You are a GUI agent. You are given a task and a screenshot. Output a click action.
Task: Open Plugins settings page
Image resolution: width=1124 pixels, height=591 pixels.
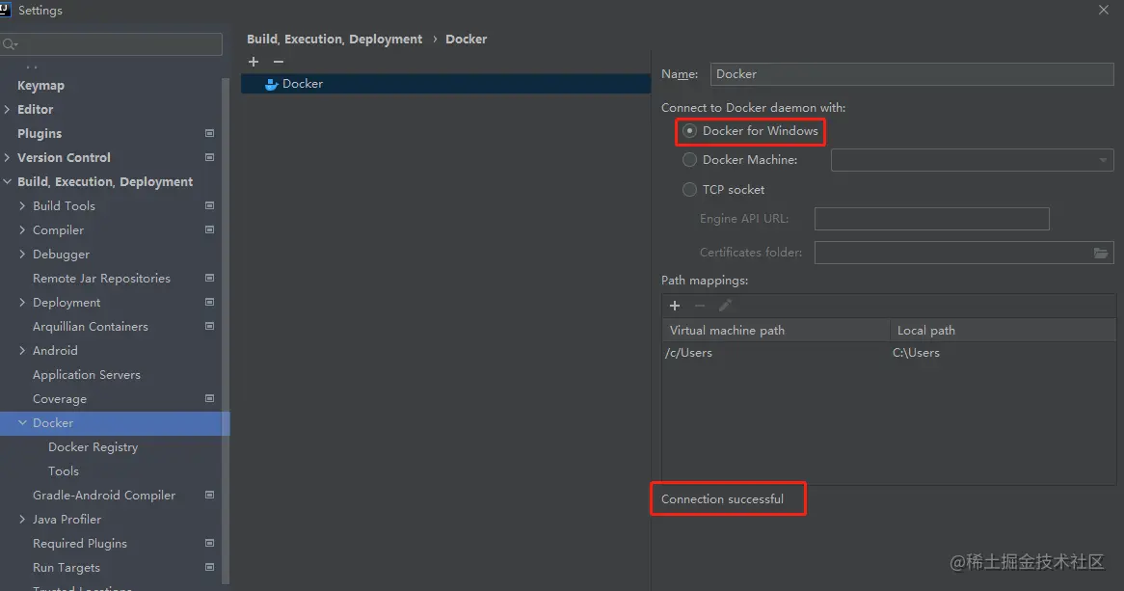(x=40, y=133)
